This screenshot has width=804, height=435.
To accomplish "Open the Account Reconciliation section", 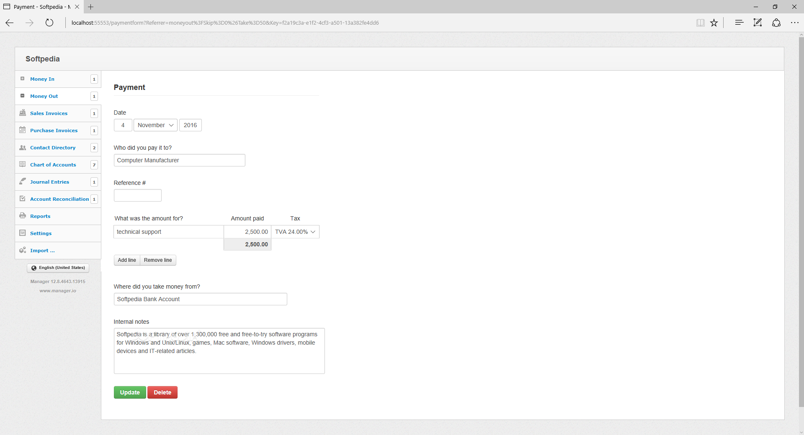I will tap(59, 199).
